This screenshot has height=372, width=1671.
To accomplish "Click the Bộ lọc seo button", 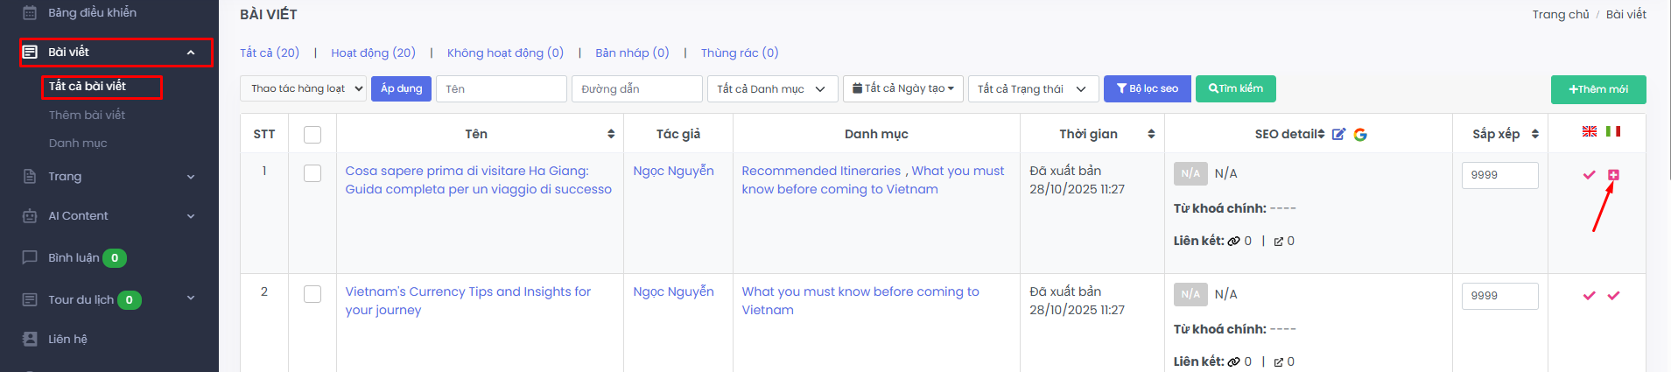I will [1147, 88].
